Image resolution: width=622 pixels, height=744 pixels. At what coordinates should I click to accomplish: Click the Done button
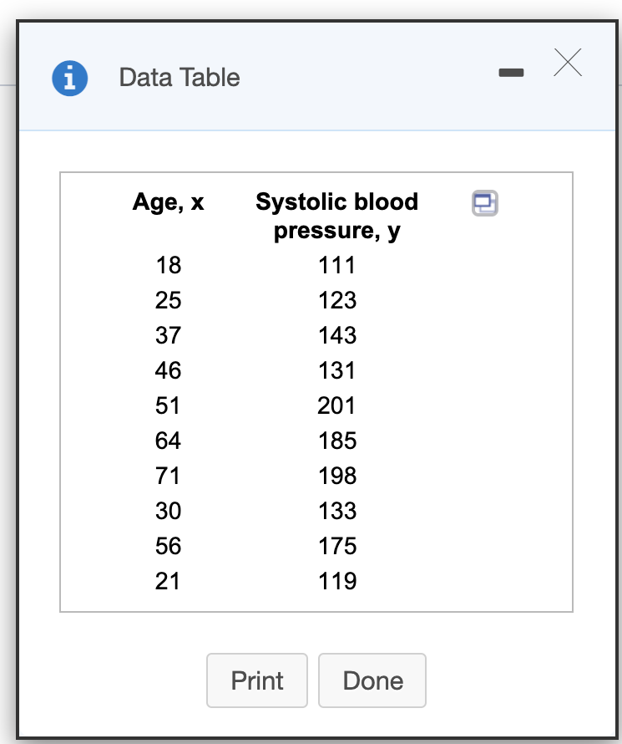372,680
